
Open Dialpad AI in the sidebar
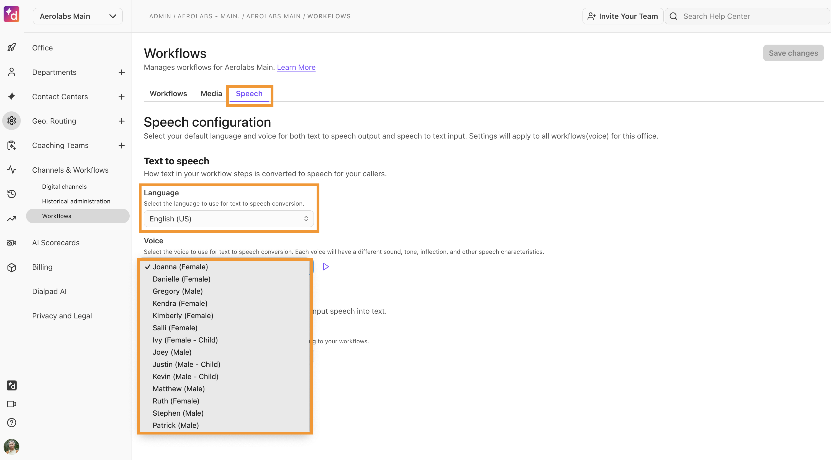[49, 292]
